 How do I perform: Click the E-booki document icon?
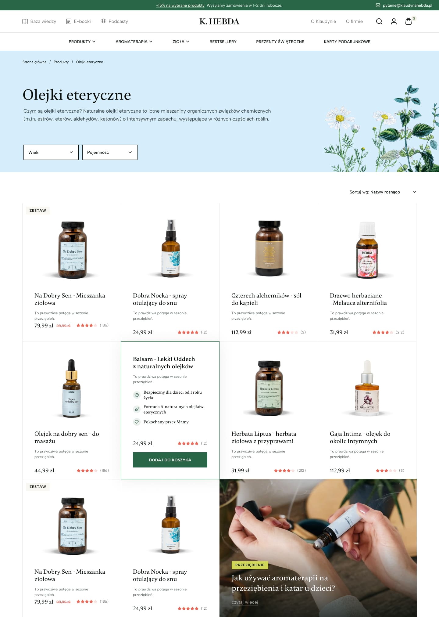pyautogui.click(x=69, y=21)
